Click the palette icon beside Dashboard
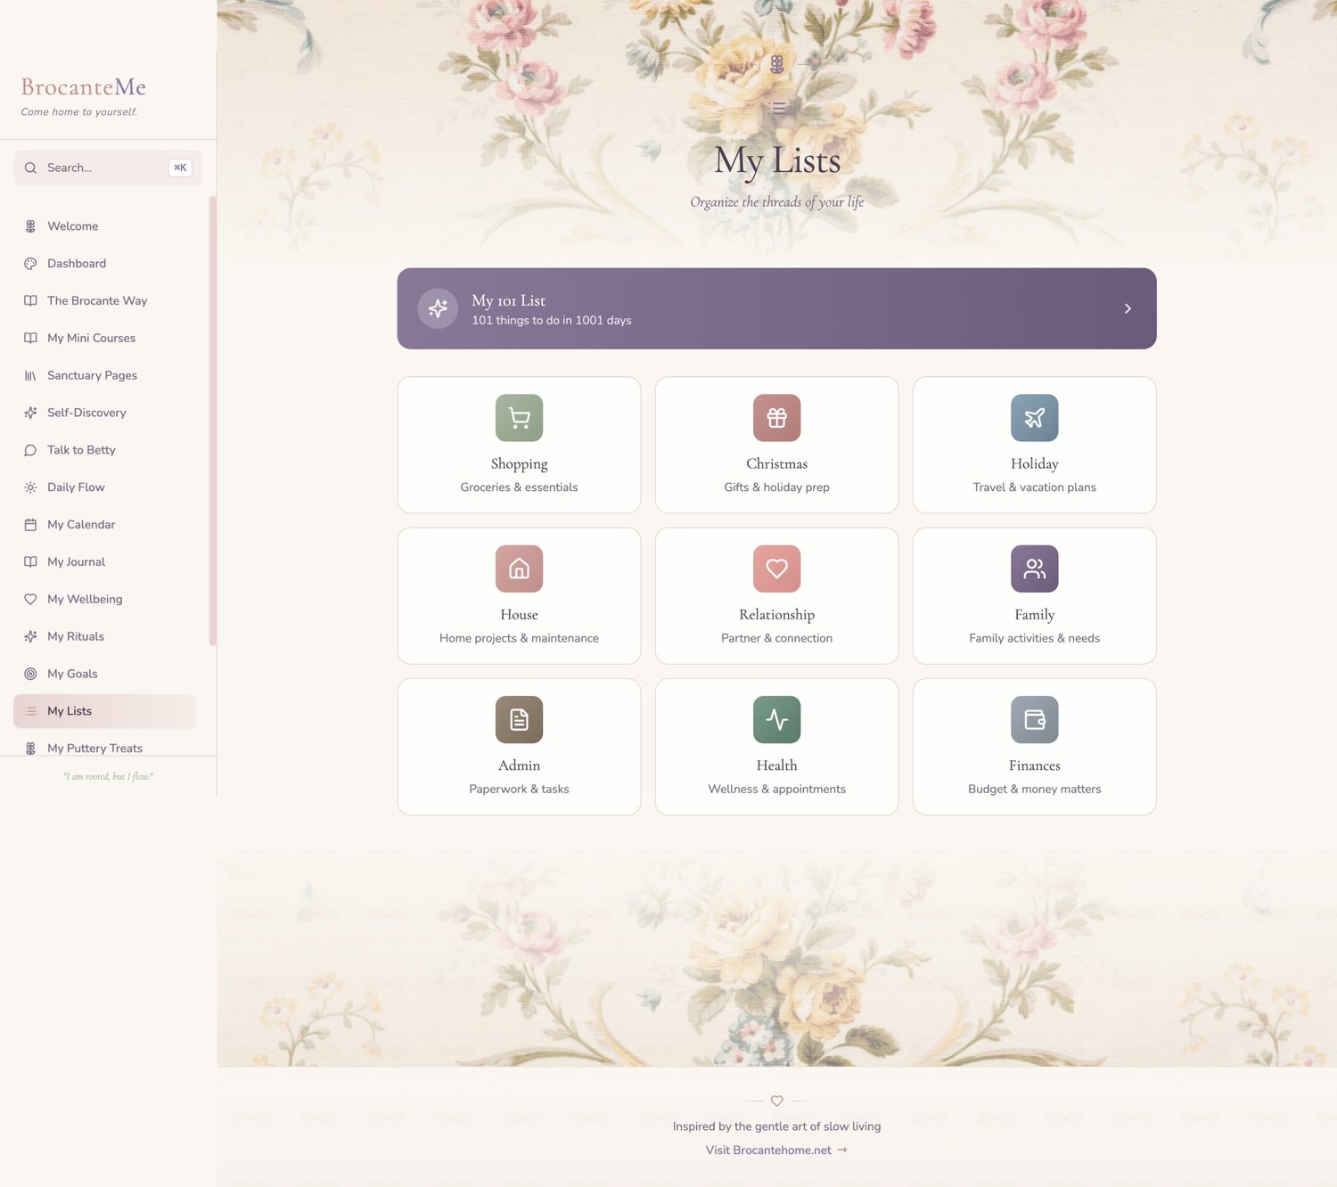 30,264
